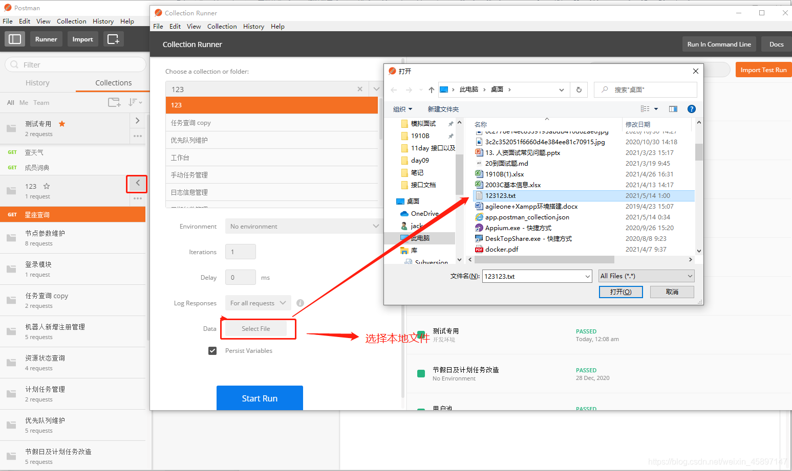Viewport: 792px width, 471px height.
Task: Click the dialog search 桌面 field
Action: tap(645, 89)
